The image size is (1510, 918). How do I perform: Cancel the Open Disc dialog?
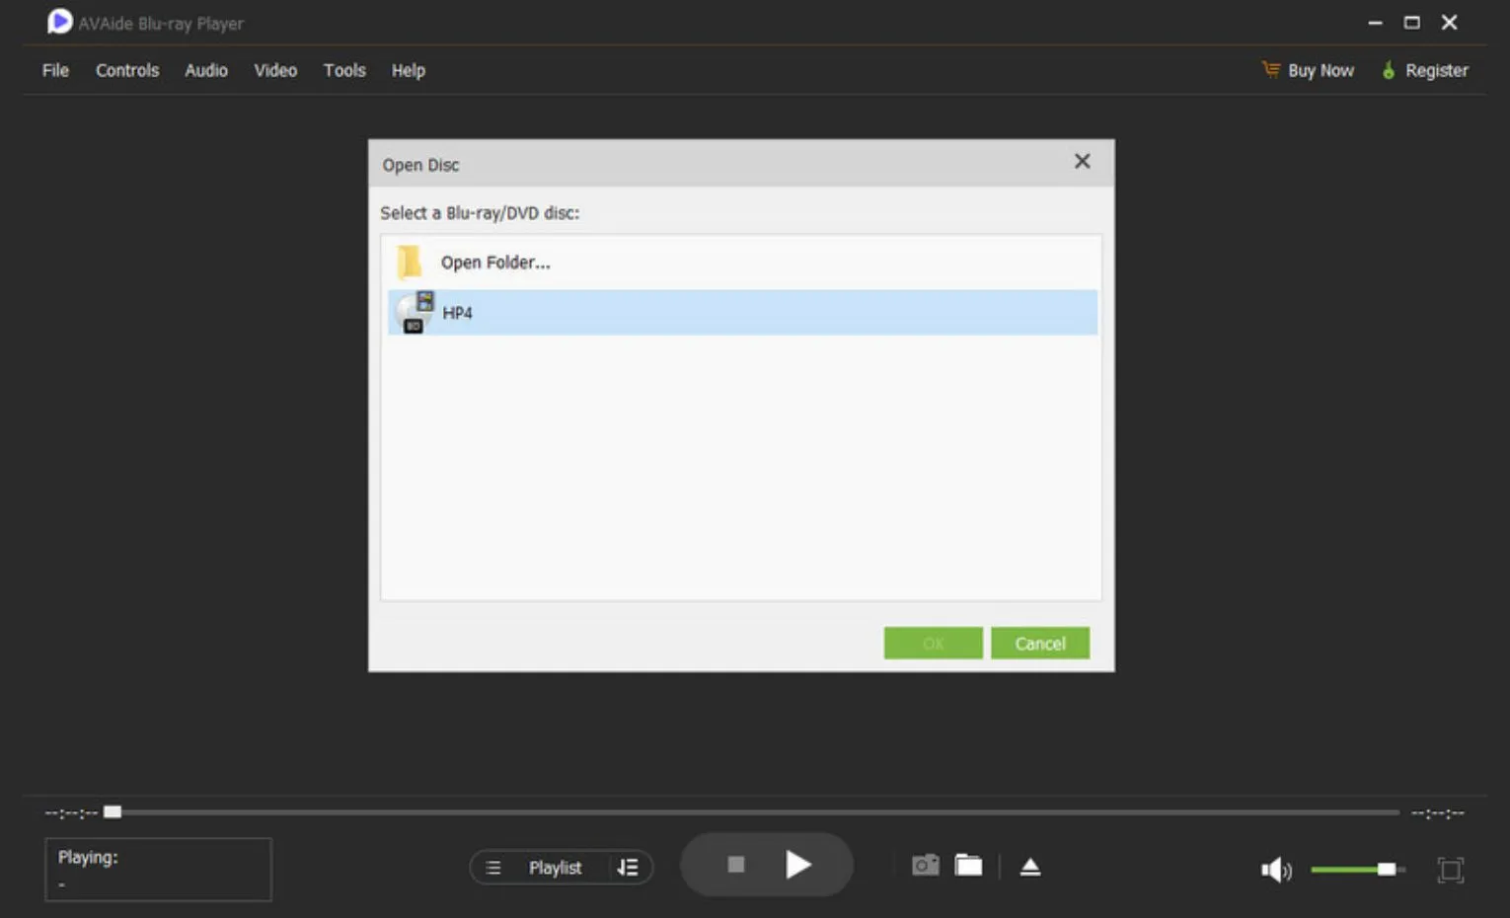[1040, 643]
